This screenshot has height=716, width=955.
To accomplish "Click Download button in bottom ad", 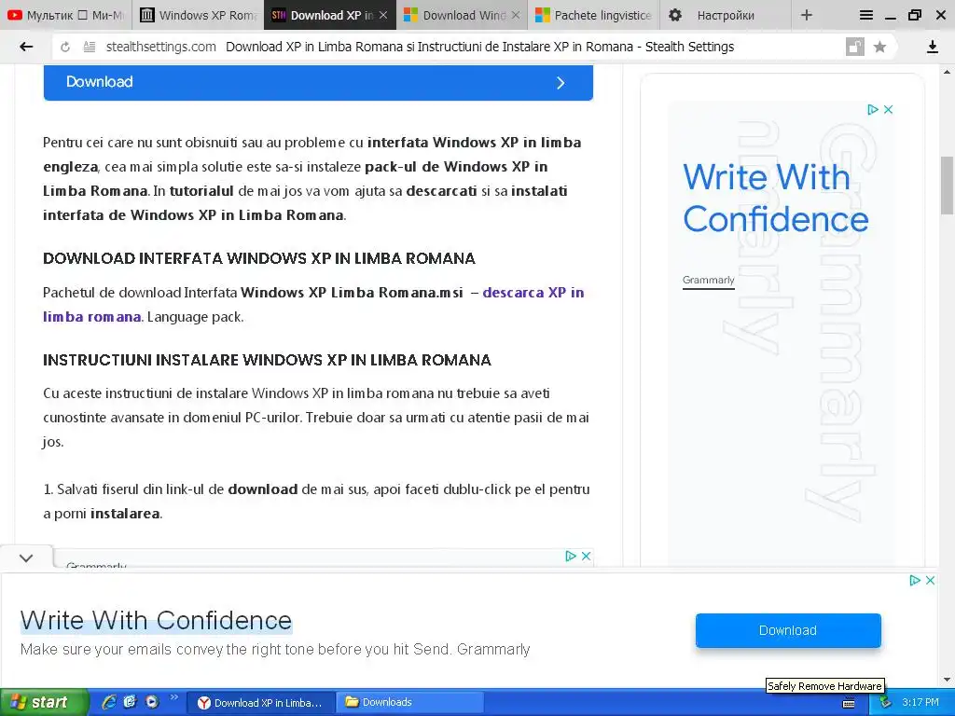I will 788,630.
